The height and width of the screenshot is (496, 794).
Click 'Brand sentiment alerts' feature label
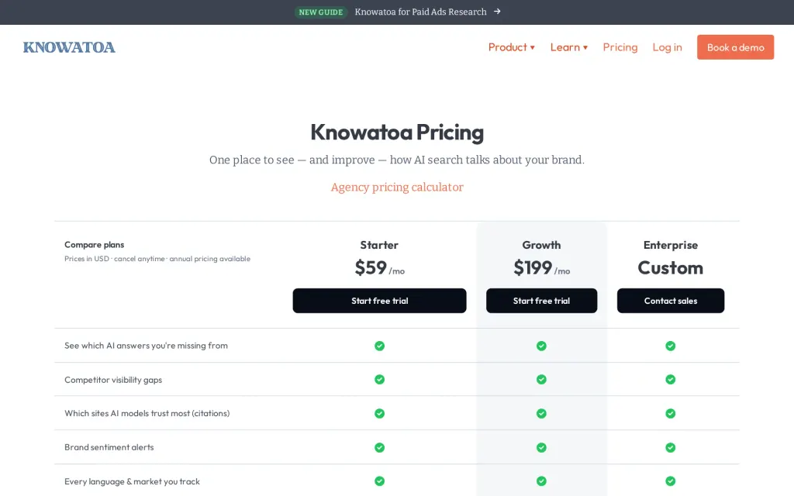coord(109,447)
